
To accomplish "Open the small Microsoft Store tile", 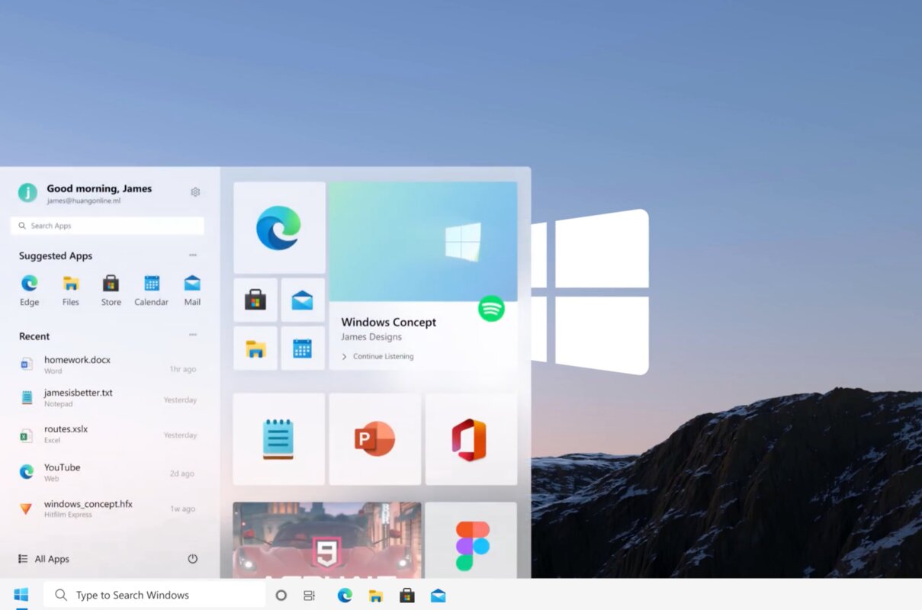I will [x=255, y=300].
